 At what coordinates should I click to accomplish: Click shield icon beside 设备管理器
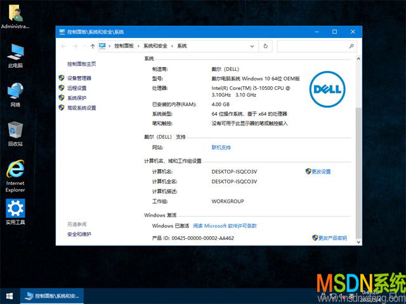62,77
